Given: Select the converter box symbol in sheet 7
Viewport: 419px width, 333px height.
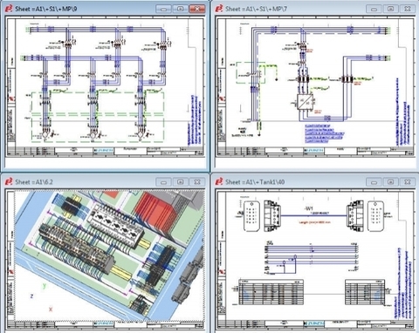Looking at the screenshot, I should (305, 102).
